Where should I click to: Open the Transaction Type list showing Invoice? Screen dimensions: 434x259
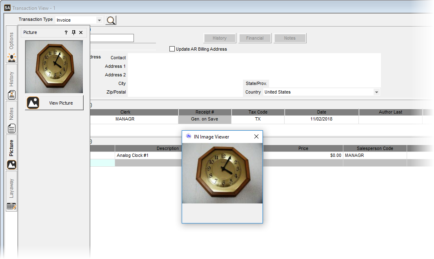click(x=99, y=20)
